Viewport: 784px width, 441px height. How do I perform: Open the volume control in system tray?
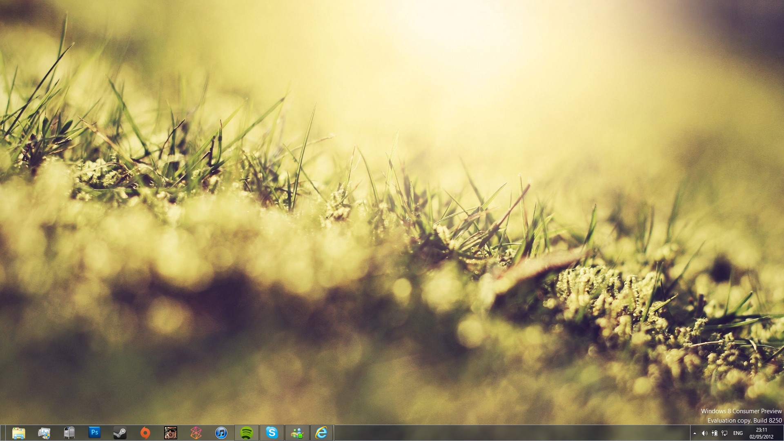(x=704, y=433)
